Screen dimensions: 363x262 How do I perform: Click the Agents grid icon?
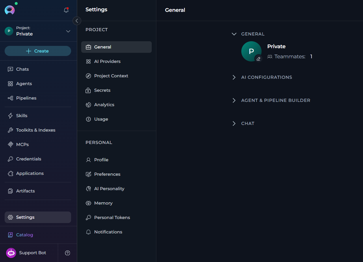click(10, 84)
